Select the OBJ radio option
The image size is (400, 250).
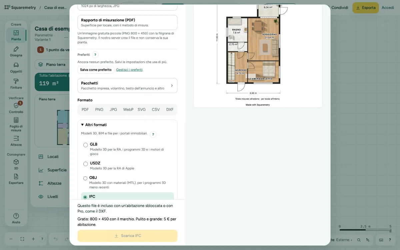click(85, 178)
